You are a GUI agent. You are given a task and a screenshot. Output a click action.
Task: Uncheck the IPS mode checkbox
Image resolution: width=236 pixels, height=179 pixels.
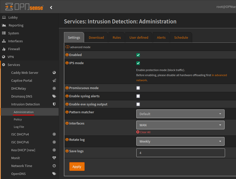tap(138, 63)
